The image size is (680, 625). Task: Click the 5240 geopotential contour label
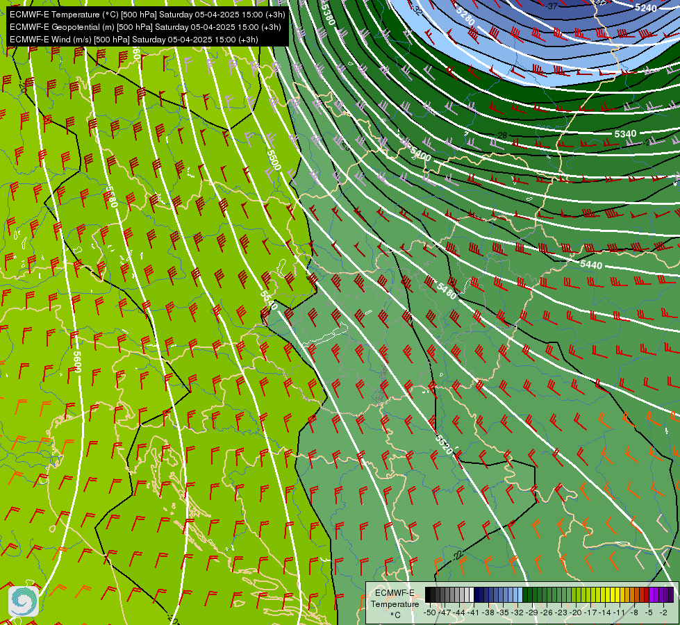pyautogui.click(x=646, y=8)
